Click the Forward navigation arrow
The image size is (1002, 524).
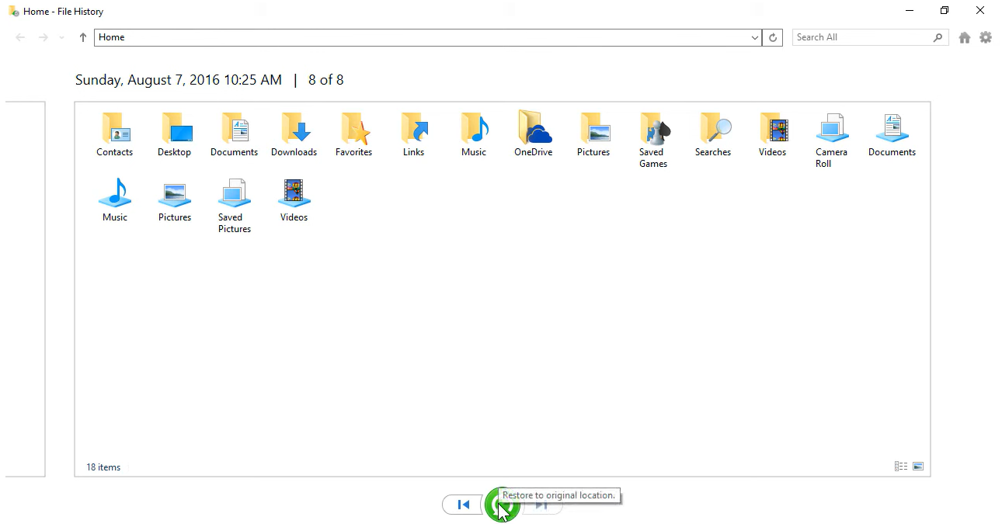(x=43, y=37)
